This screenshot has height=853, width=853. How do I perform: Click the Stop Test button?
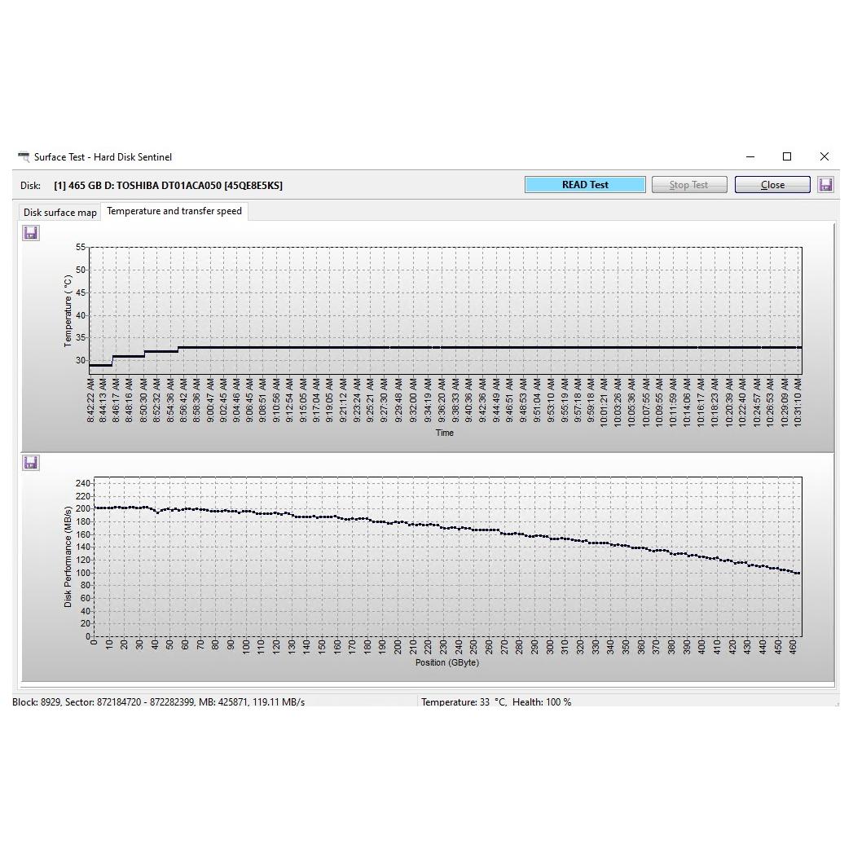click(688, 185)
